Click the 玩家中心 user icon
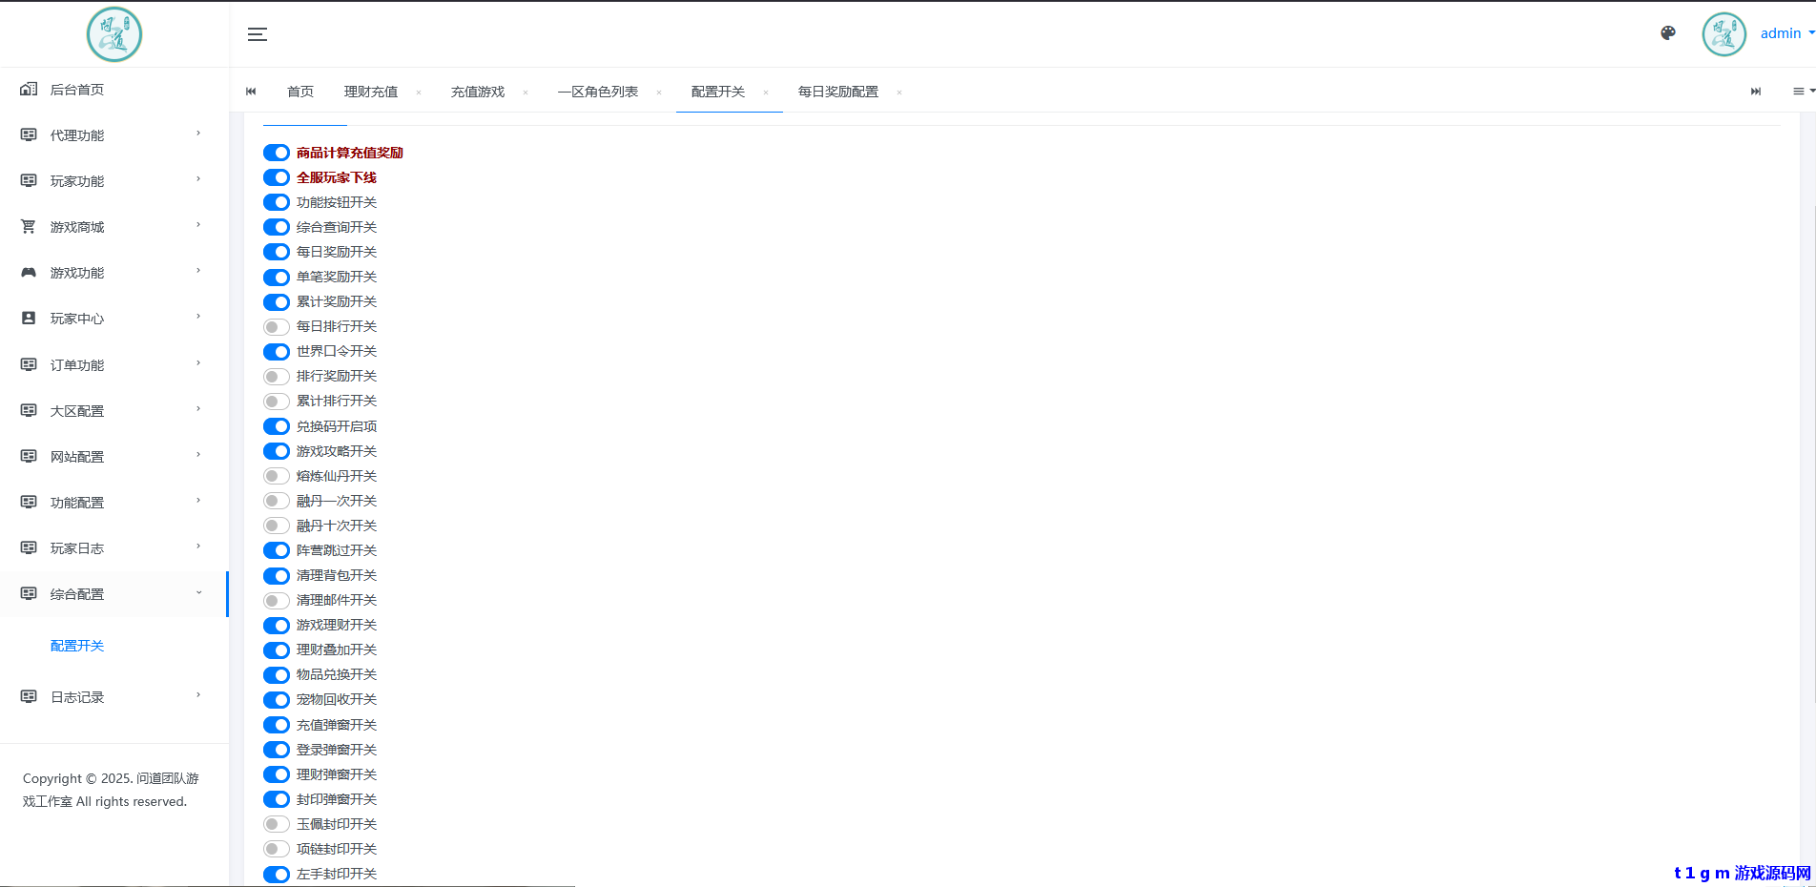Image resolution: width=1816 pixels, height=887 pixels. (28, 318)
